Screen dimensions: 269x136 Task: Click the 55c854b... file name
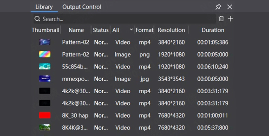[x=75, y=67]
